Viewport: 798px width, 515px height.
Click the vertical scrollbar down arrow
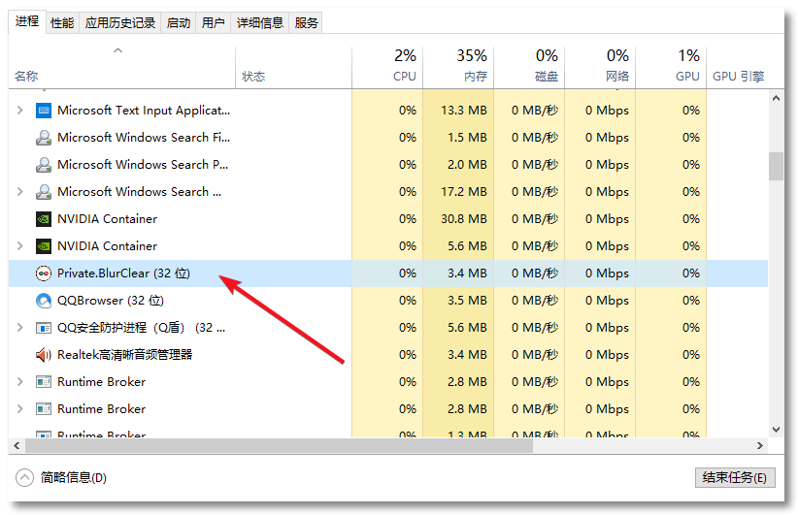click(776, 430)
